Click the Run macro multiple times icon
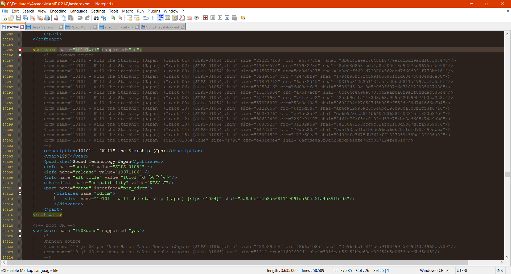Image resolution: width=511 pixels, height=274 pixels. pos(227,18)
